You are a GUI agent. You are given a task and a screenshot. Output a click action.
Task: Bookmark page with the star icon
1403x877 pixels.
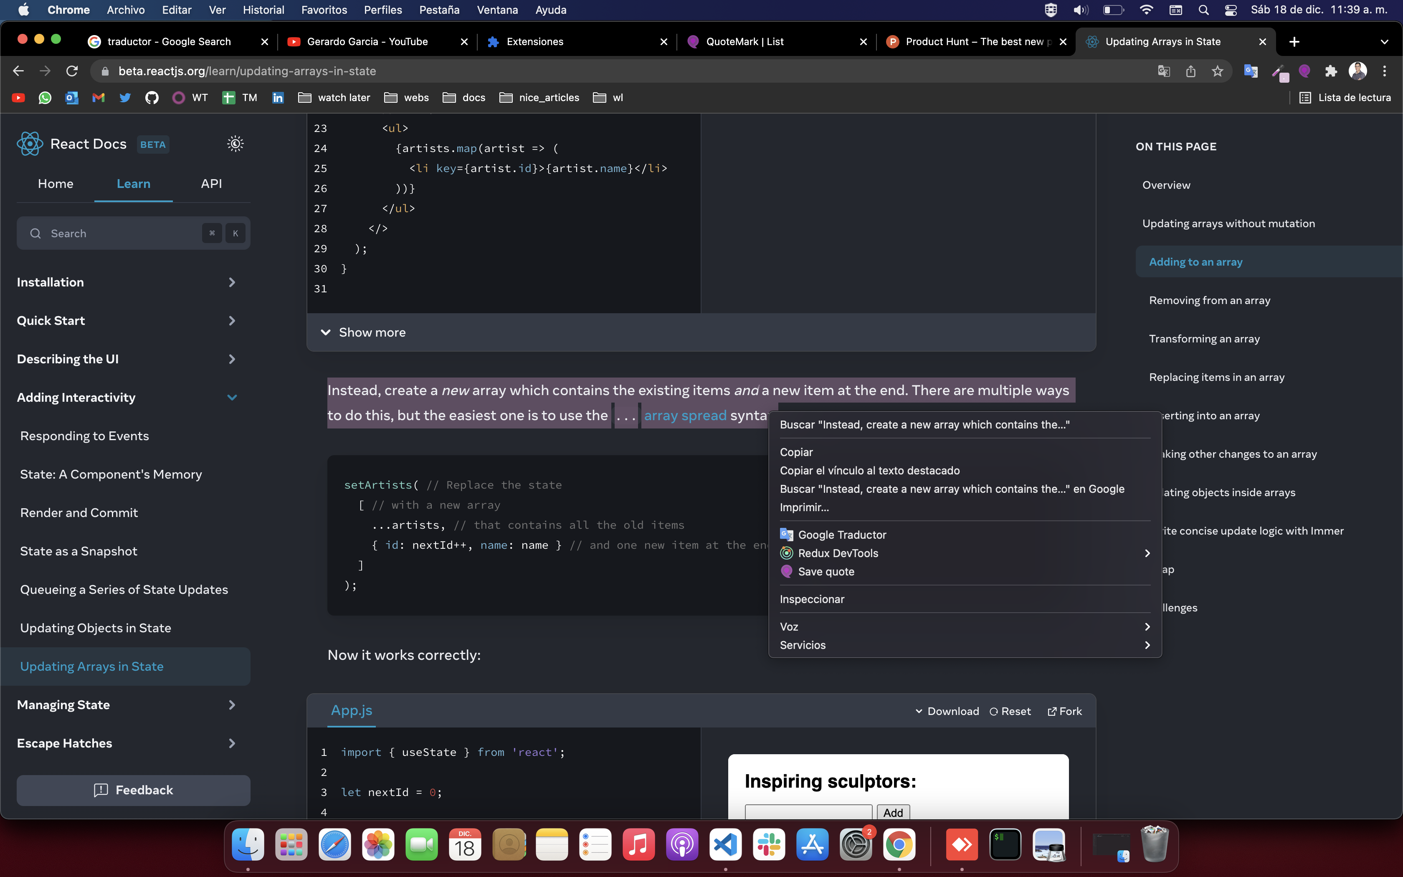(x=1217, y=71)
